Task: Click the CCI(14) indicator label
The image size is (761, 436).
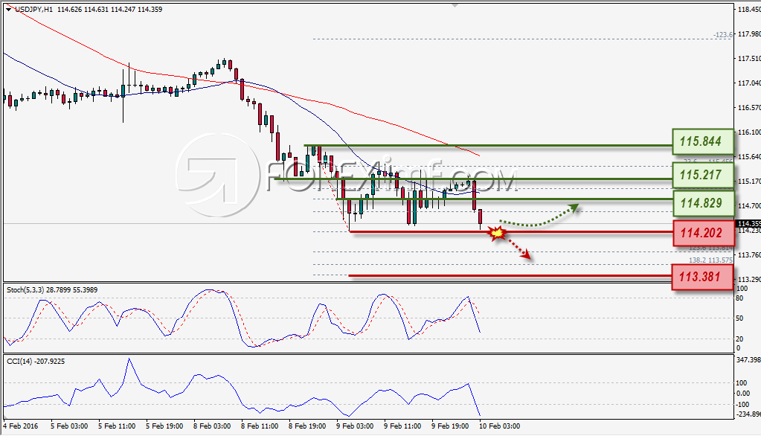Action: point(36,362)
